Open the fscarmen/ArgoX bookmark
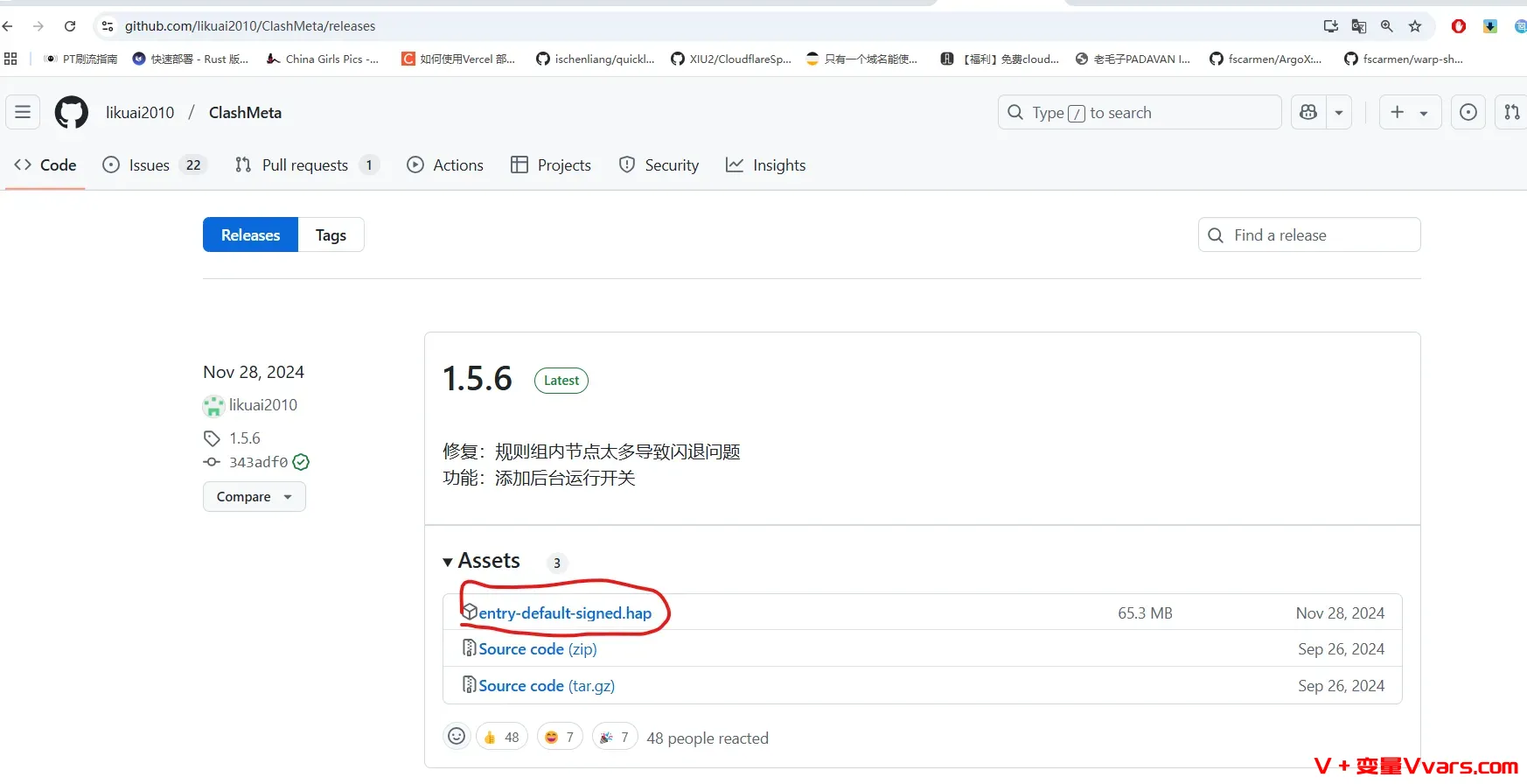The height and width of the screenshot is (784, 1527). click(x=1266, y=59)
